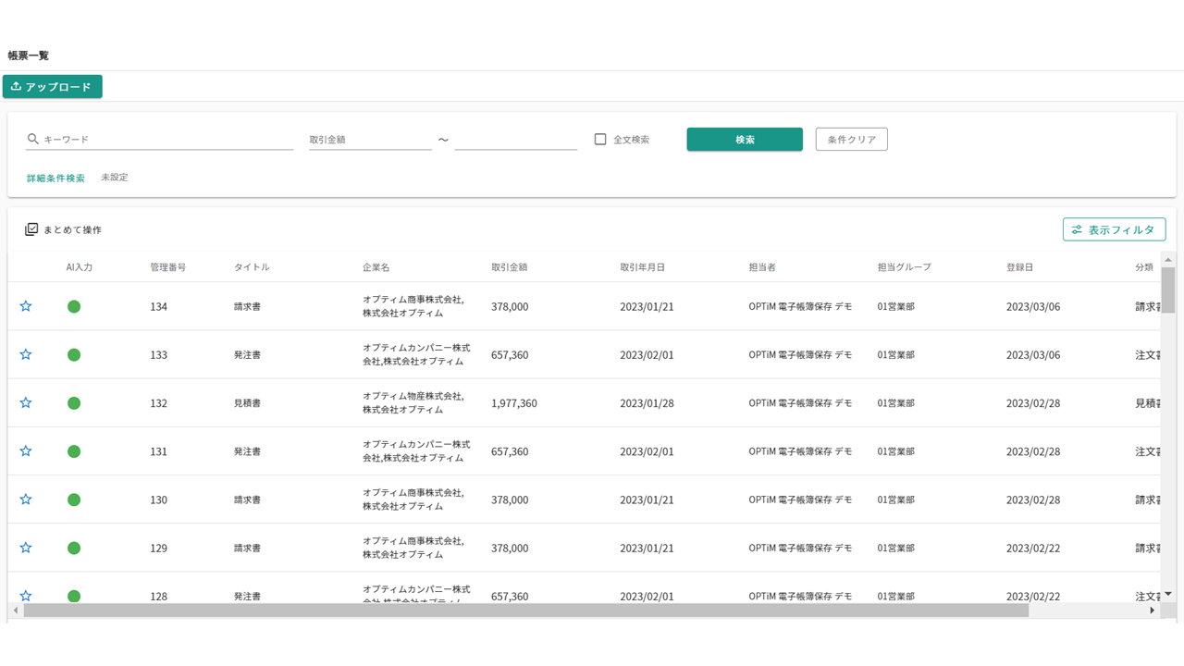Enable the 全文検索 checkbox

point(600,140)
